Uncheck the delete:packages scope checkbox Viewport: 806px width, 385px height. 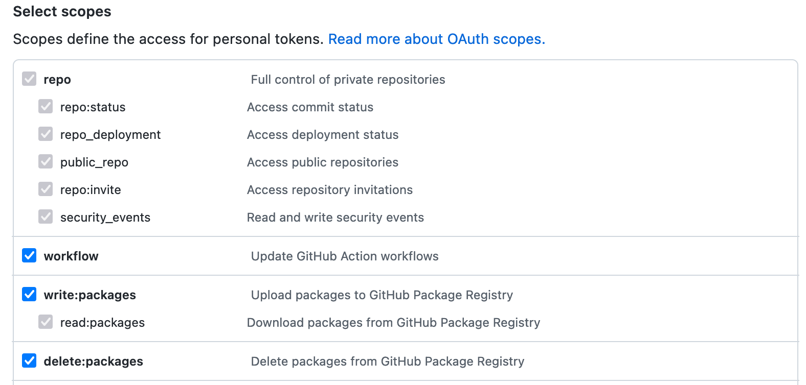pyautogui.click(x=29, y=360)
